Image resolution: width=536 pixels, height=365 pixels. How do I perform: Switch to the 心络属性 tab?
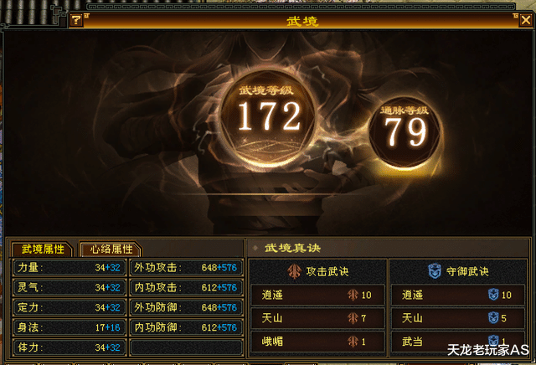[x=111, y=249]
